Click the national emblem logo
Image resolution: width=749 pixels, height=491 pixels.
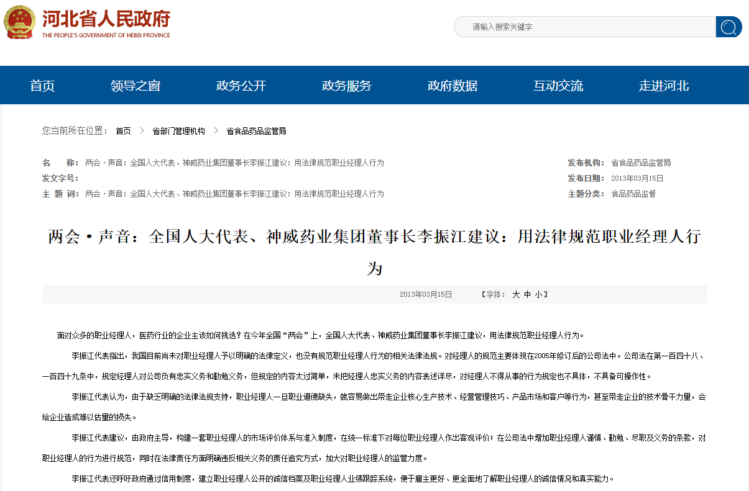point(20,23)
